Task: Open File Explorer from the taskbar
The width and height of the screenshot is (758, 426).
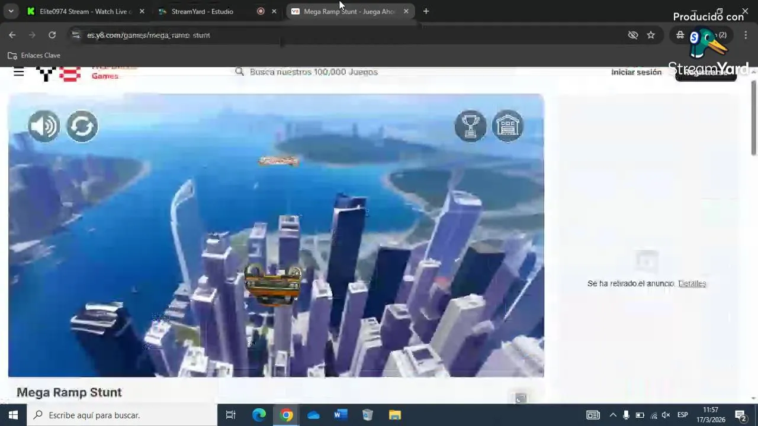Action: (x=395, y=415)
